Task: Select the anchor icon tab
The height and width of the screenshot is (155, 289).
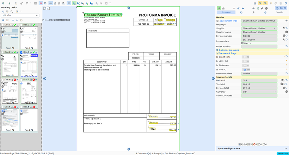Action: [265, 12]
